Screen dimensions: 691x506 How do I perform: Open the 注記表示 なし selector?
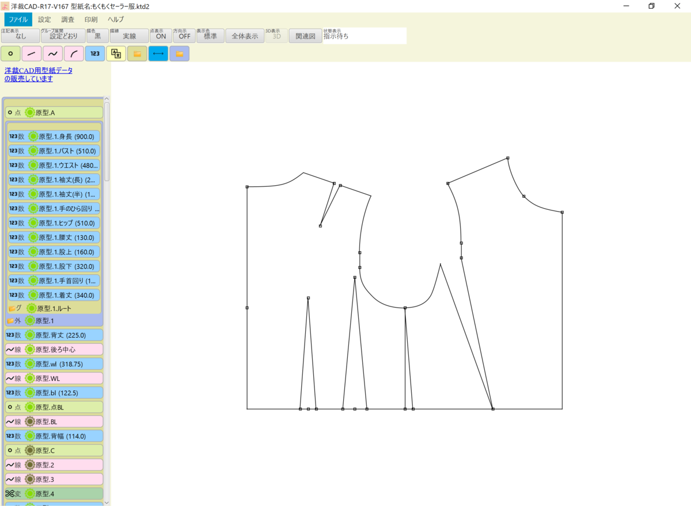click(21, 36)
